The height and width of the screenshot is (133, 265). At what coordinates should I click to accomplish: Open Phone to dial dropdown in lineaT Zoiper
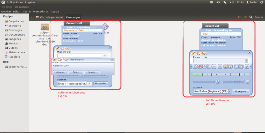(x=105, y=56)
